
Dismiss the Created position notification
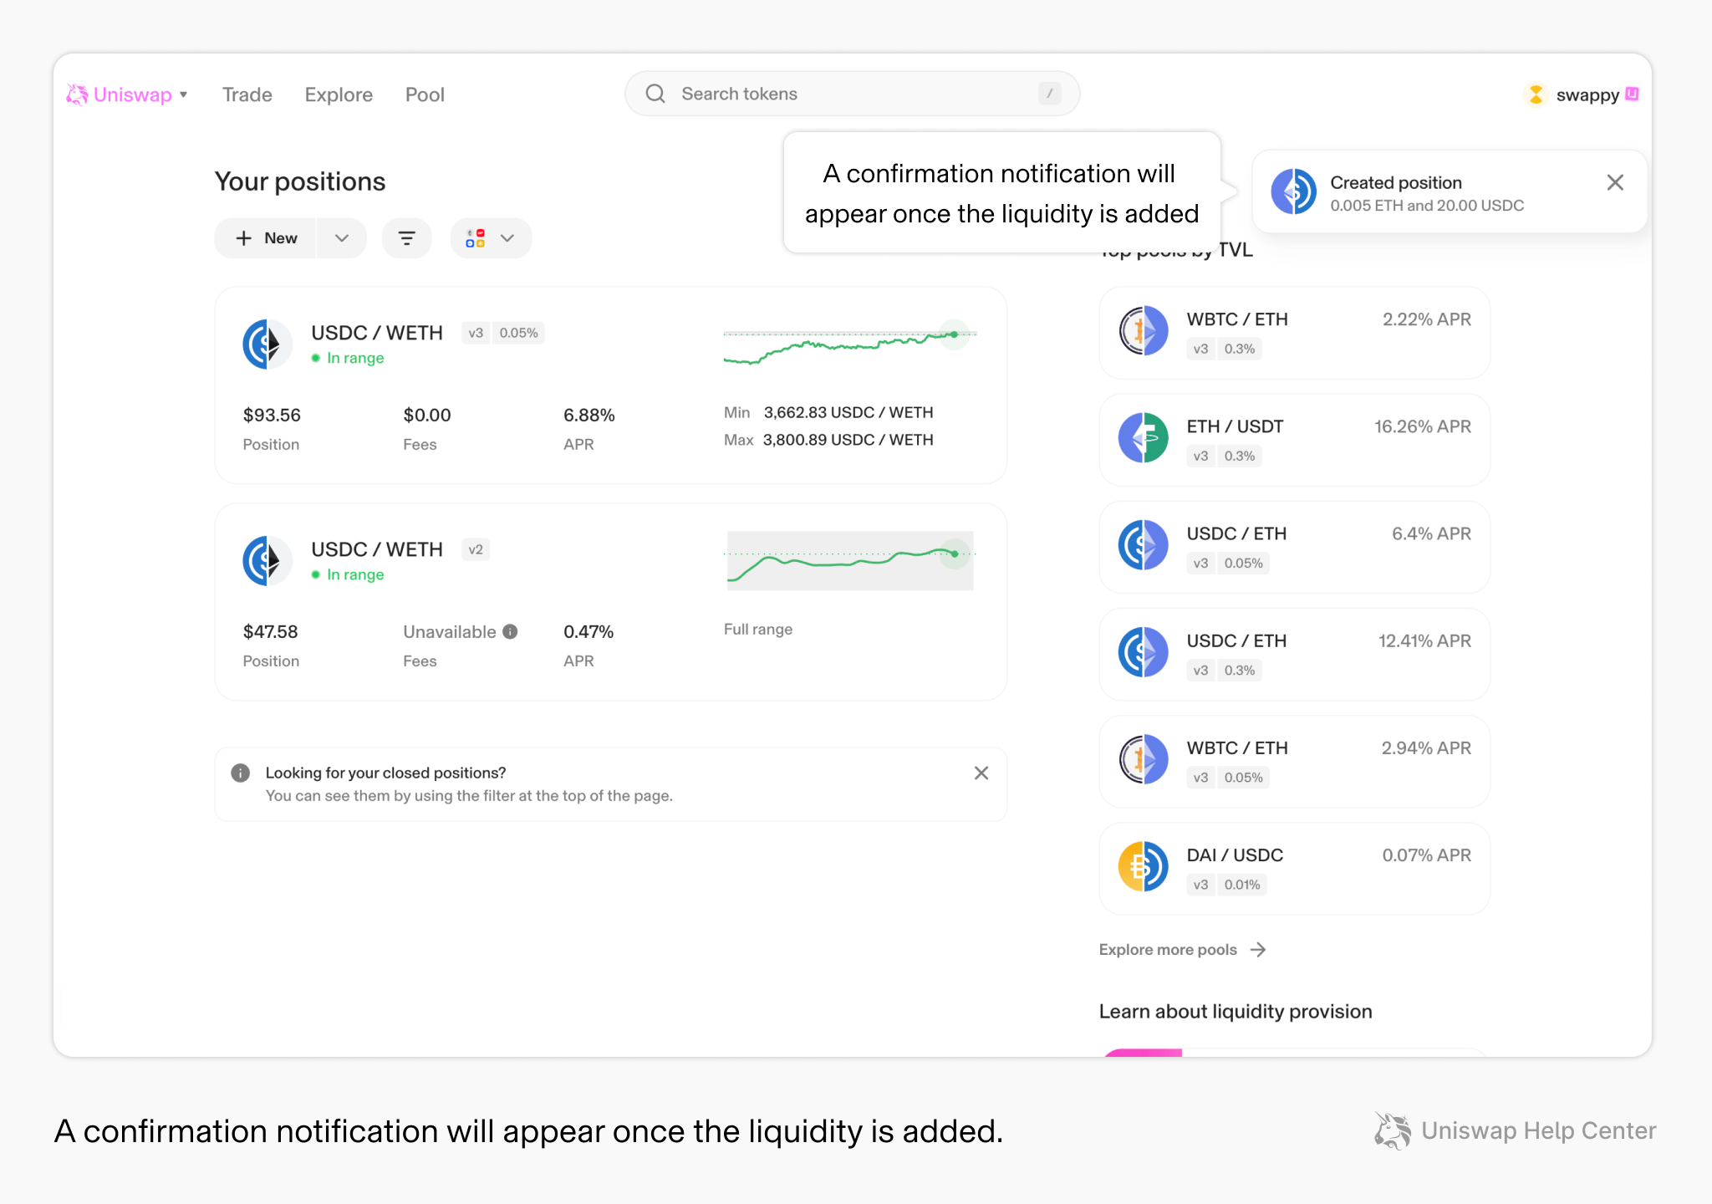point(1615,182)
